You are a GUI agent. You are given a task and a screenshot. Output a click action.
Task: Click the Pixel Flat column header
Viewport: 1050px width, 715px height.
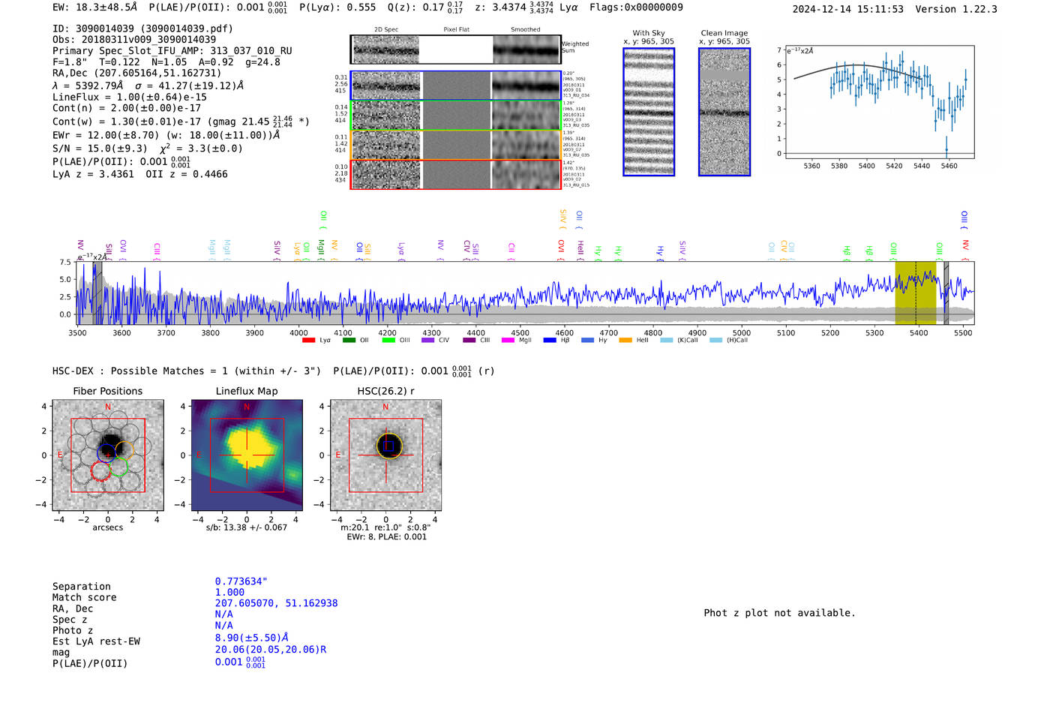tap(456, 30)
